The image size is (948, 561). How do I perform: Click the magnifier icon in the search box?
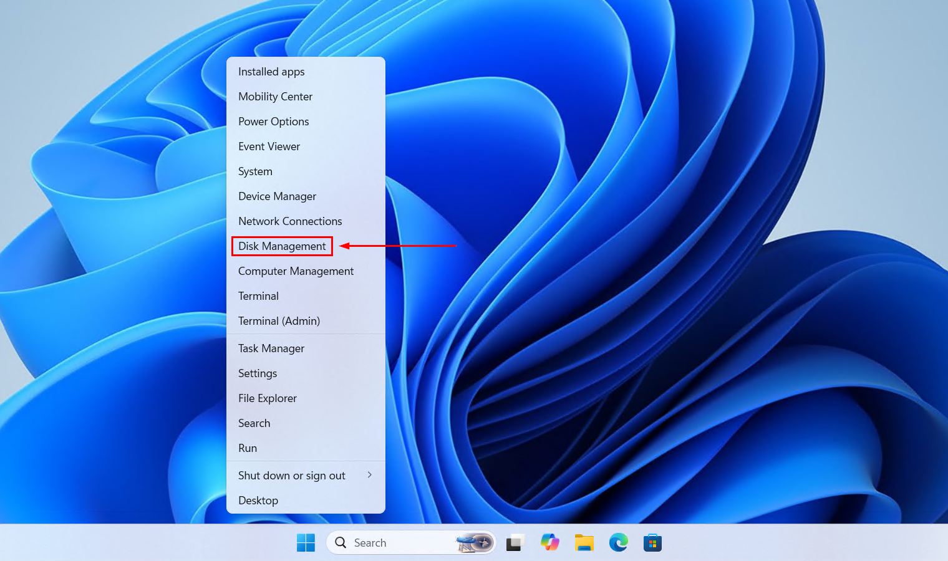coord(341,542)
